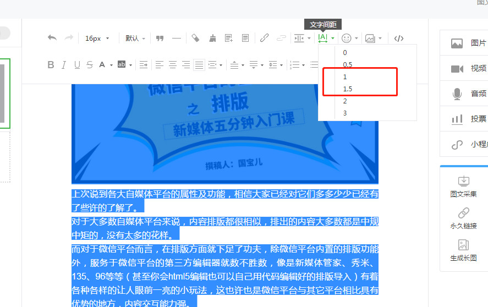This screenshot has width=488, height=307.
Task: Insert a 图片 from the sidebar
Action: [x=464, y=43]
